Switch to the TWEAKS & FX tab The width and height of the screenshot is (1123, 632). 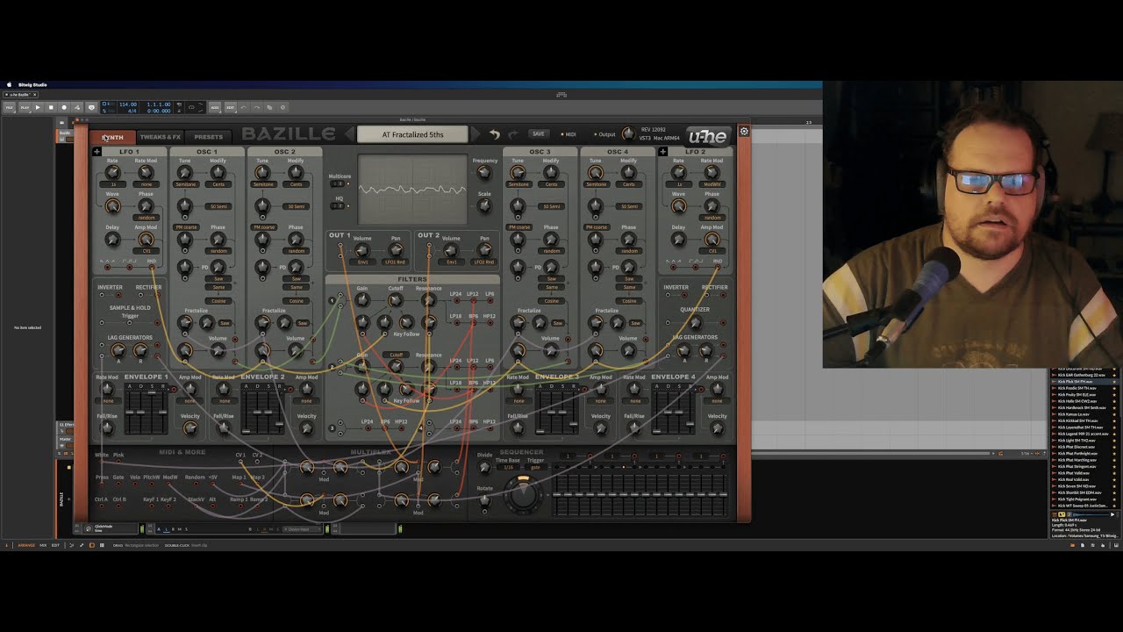(x=161, y=137)
